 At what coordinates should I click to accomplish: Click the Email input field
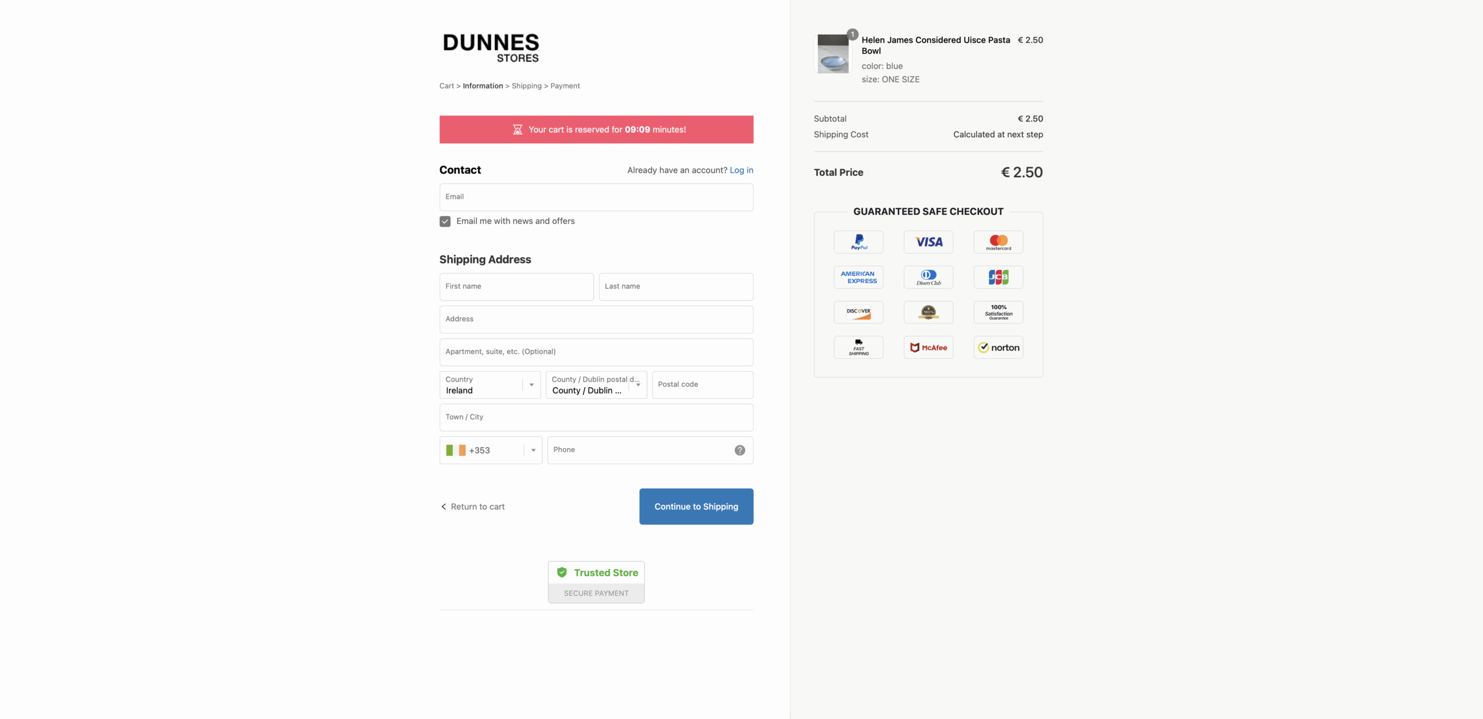pyautogui.click(x=596, y=197)
